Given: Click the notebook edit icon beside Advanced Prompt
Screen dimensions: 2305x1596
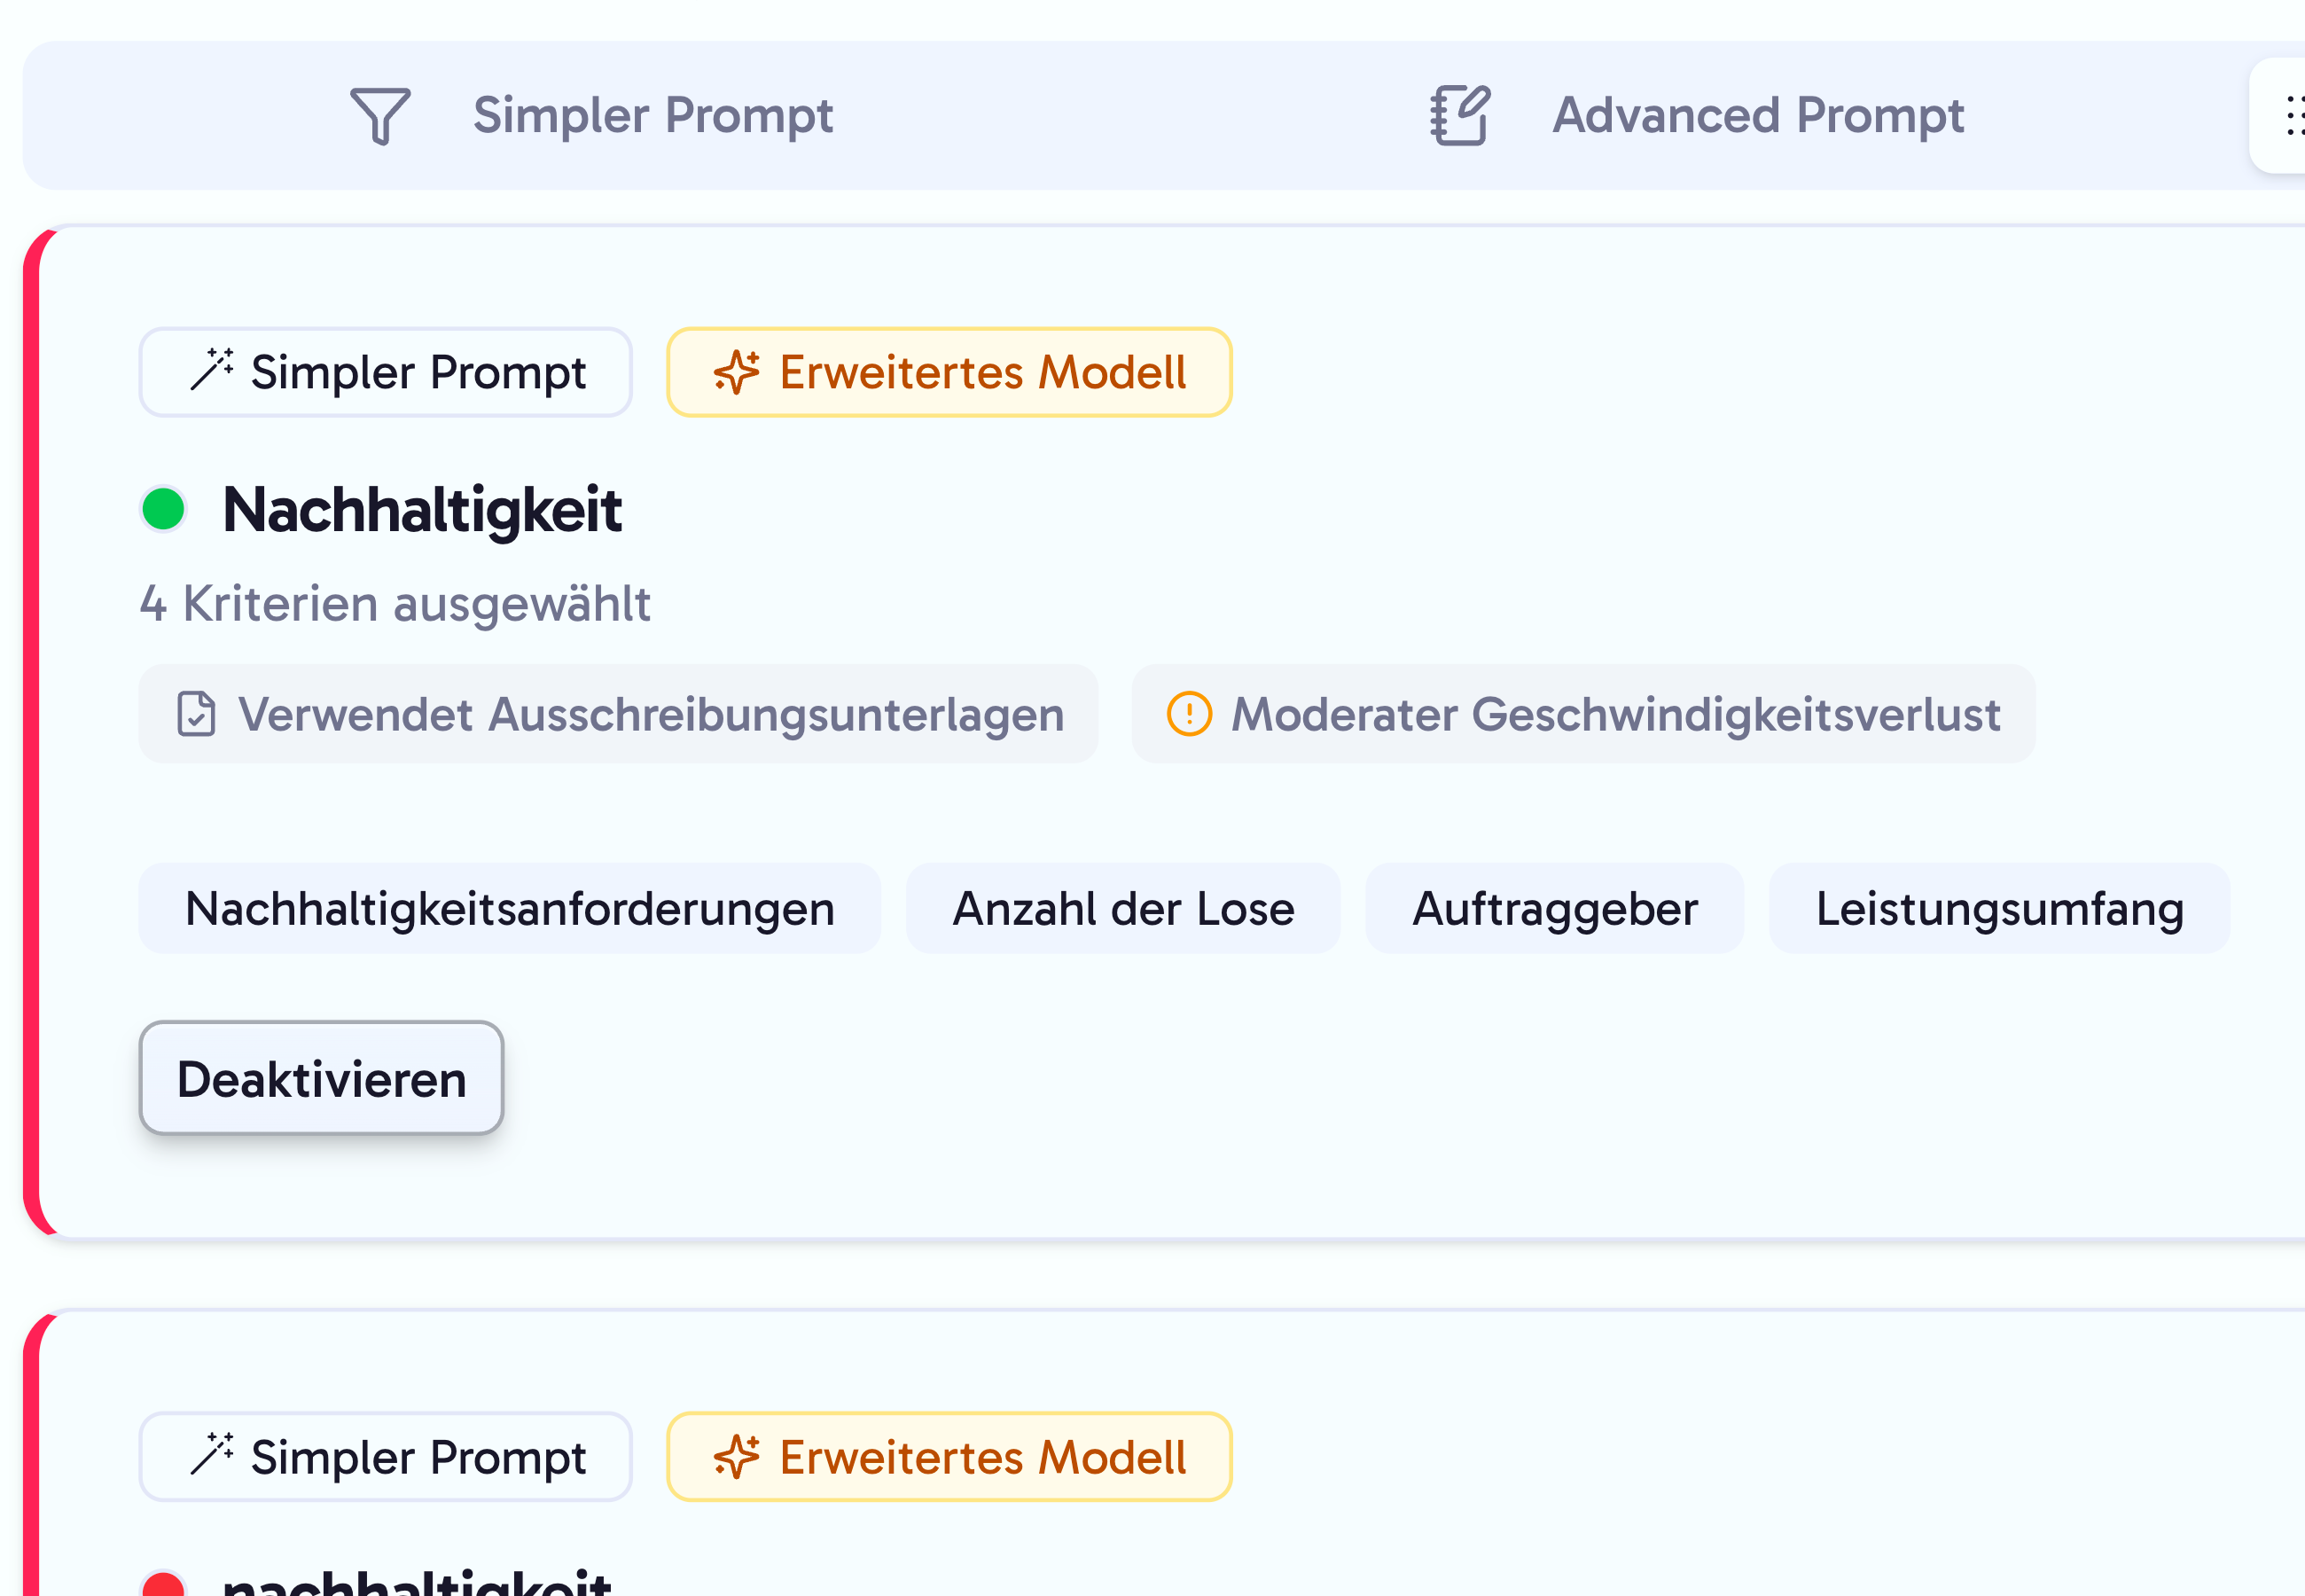Looking at the screenshot, I should [1460, 116].
